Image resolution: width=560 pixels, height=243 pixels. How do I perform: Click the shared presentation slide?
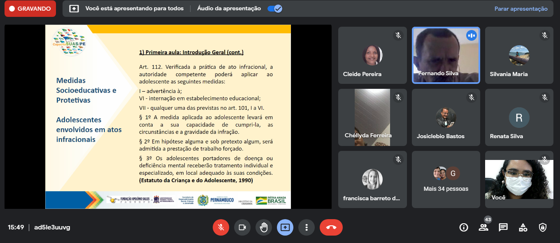coord(168,117)
